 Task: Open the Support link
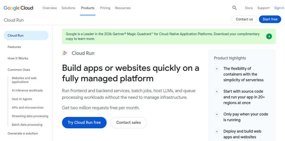click(263, 8)
